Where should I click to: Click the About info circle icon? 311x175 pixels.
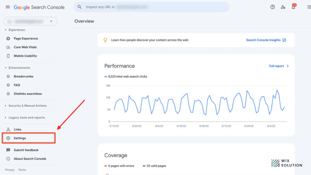tap(8, 159)
